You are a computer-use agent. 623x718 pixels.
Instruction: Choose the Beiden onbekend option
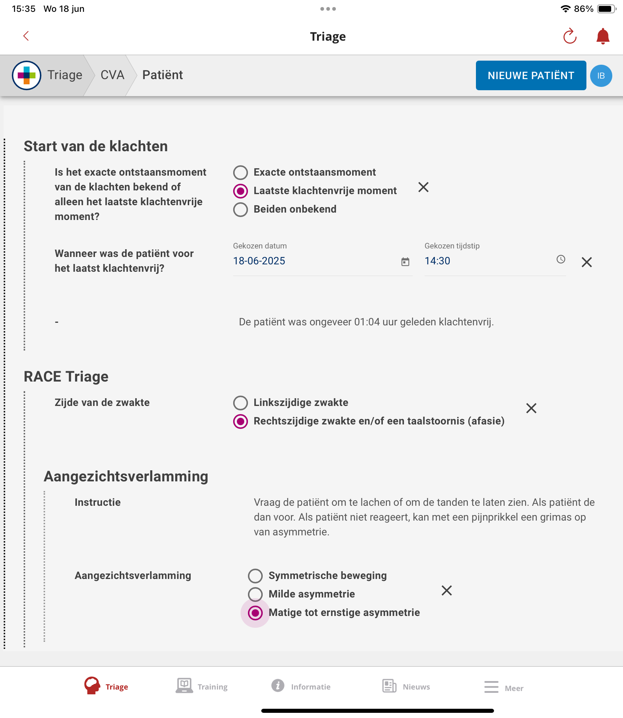click(x=241, y=209)
